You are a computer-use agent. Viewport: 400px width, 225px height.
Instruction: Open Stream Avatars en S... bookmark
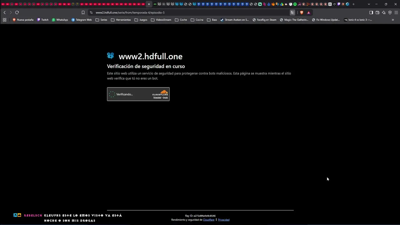click(x=234, y=20)
